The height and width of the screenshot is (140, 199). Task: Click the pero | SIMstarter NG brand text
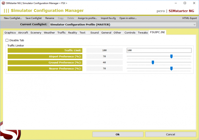point(175,11)
